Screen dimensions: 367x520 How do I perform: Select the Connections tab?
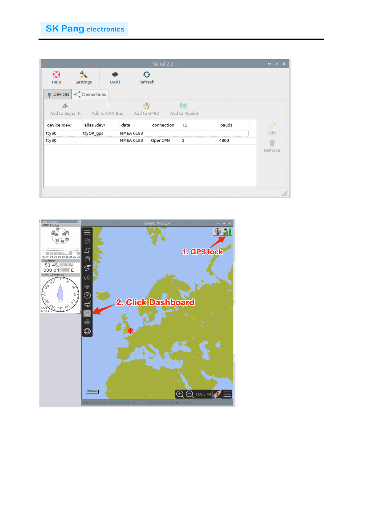pyautogui.click(x=90, y=94)
